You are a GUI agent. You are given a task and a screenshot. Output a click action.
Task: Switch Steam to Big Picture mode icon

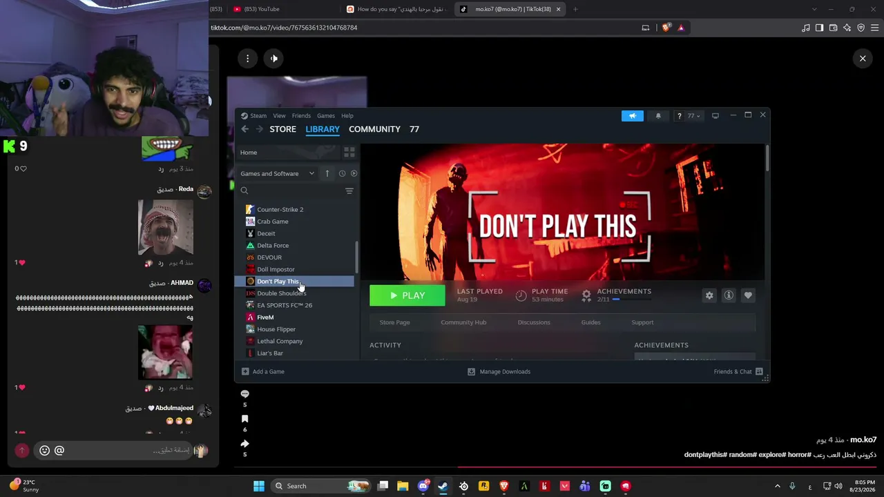click(715, 116)
